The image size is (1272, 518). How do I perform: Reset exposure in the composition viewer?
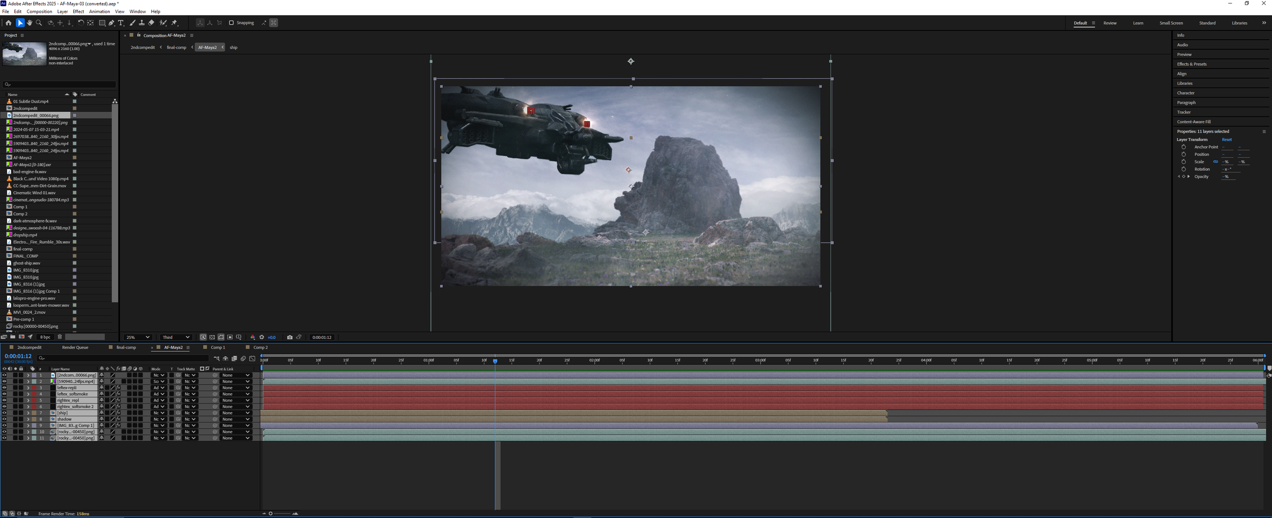click(262, 337)
